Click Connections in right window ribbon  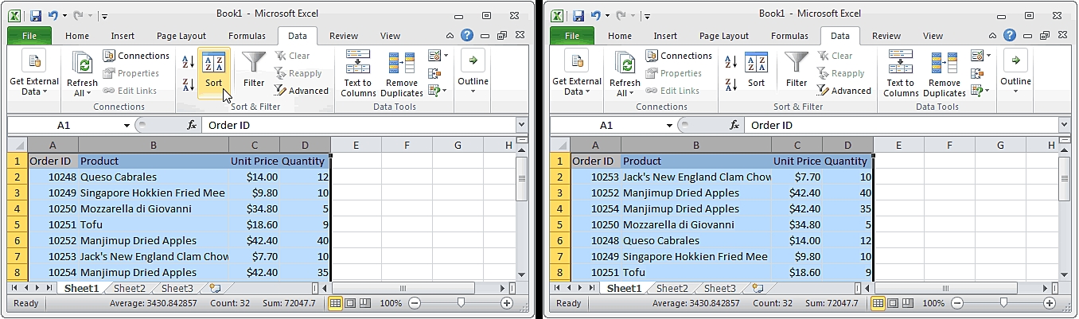[x=679, y=56]
